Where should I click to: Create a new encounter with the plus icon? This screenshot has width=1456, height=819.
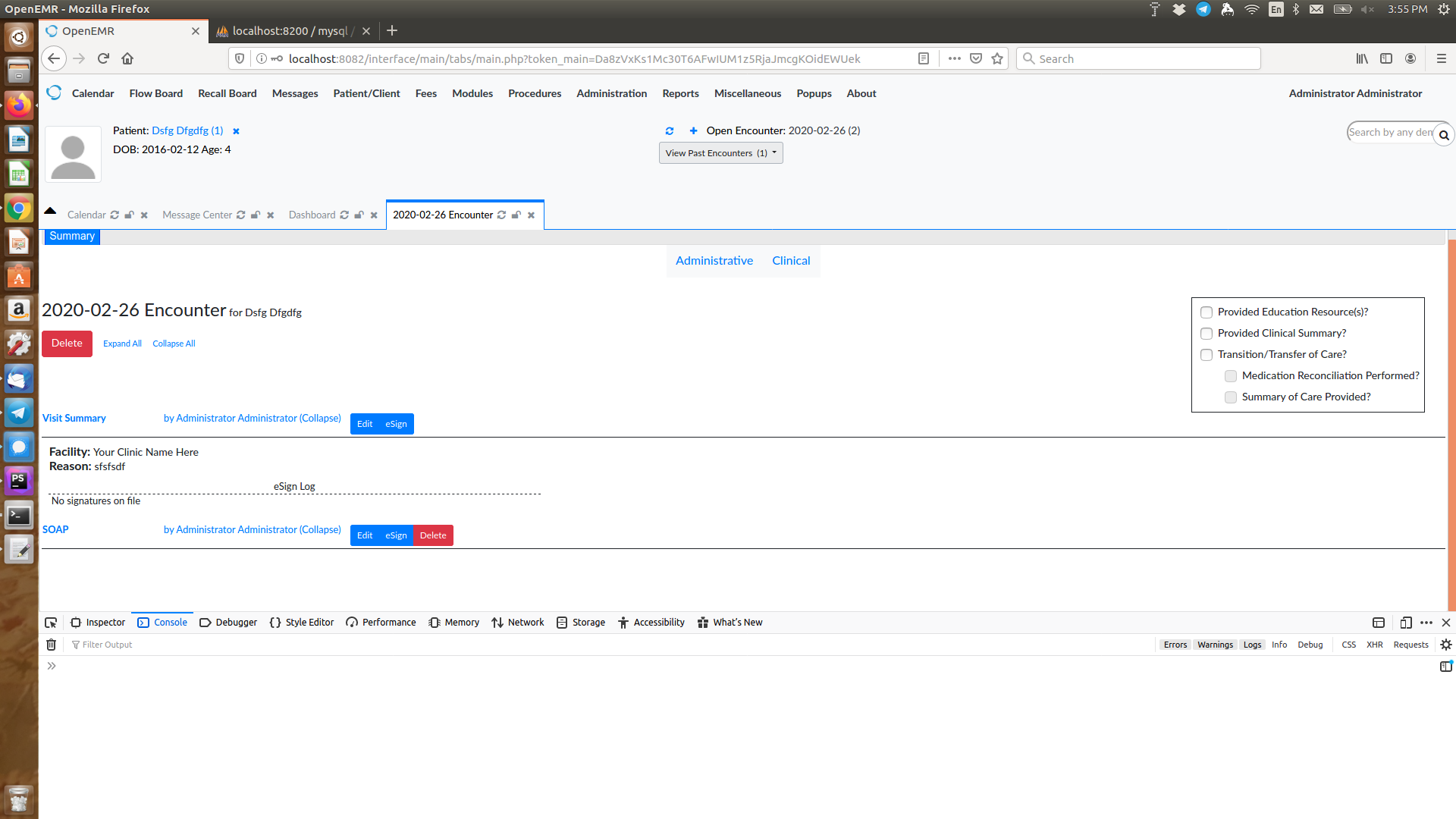click(693, 130)
